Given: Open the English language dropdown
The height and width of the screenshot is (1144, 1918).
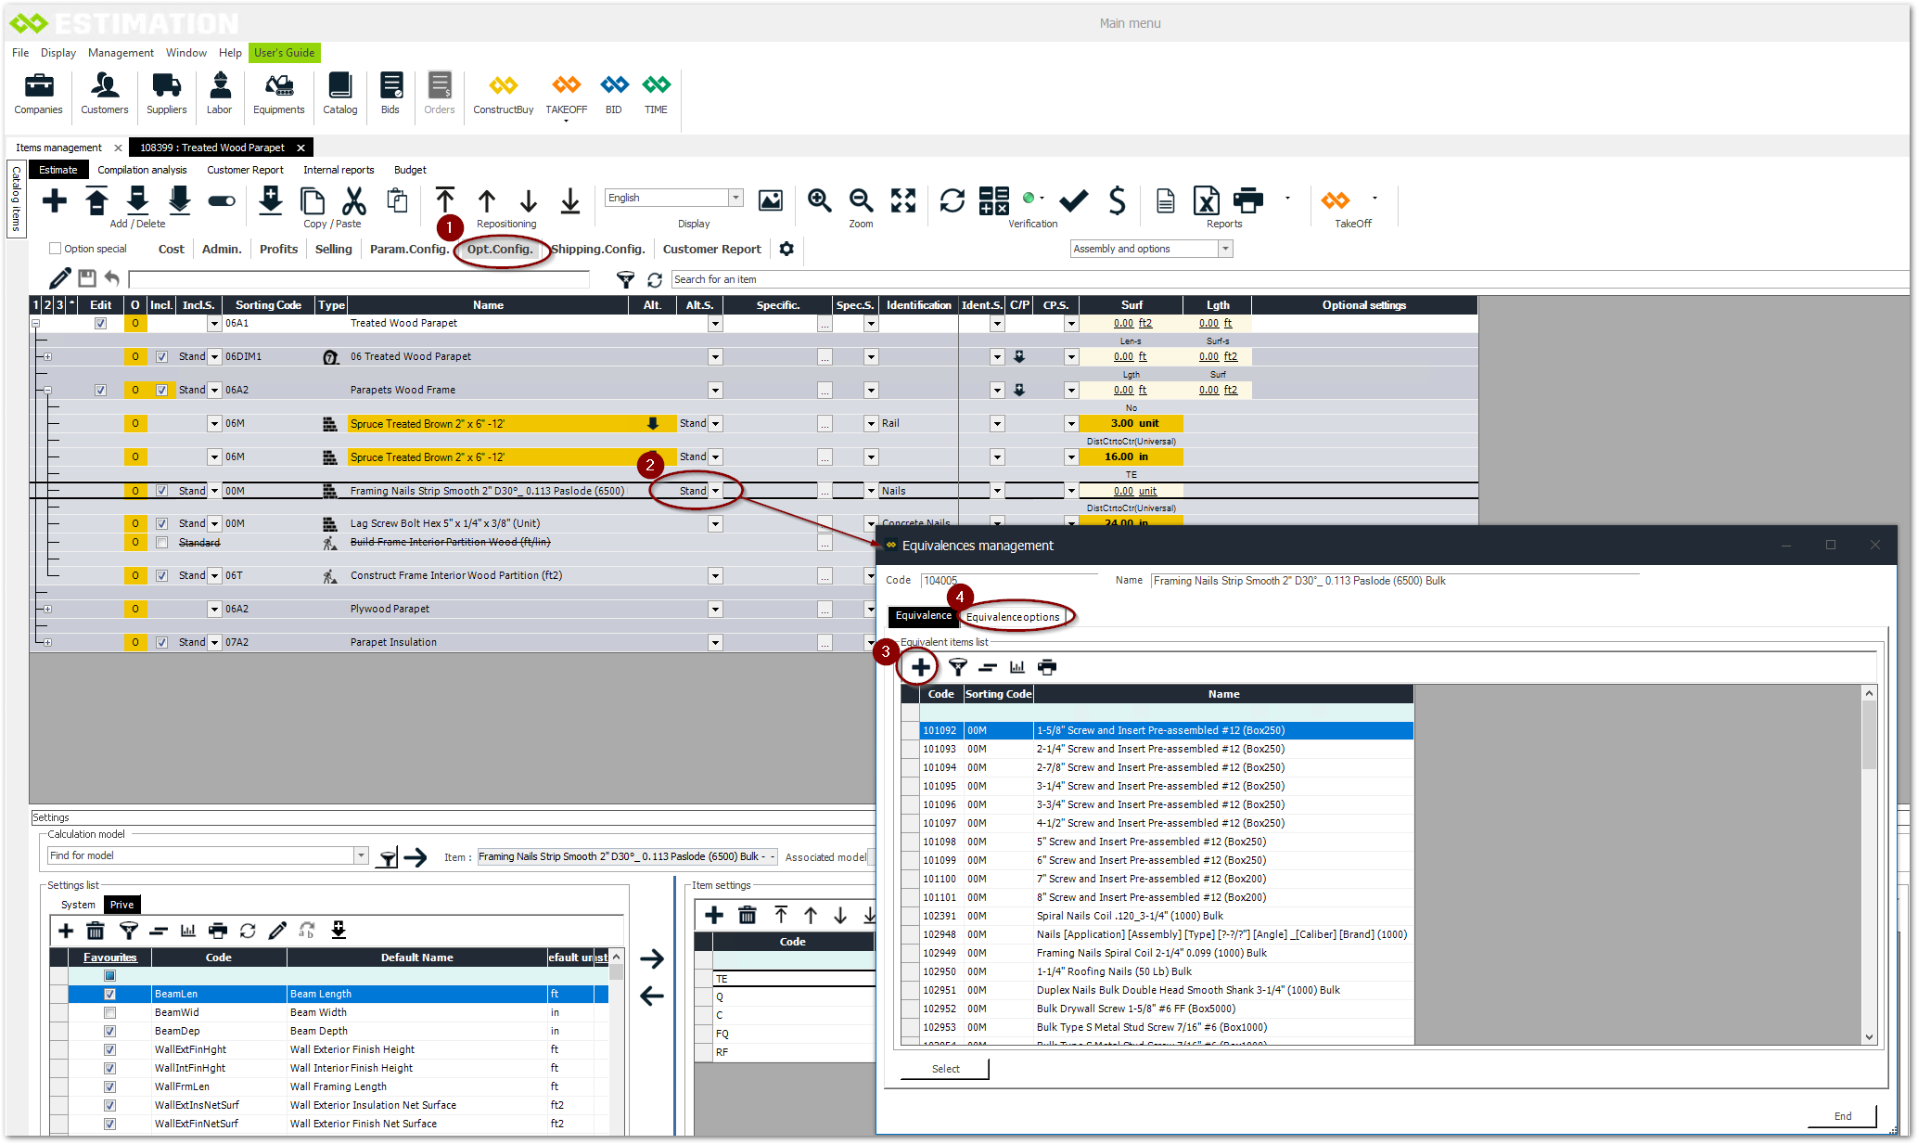Looking at the screenshot, I should (735, 198).
